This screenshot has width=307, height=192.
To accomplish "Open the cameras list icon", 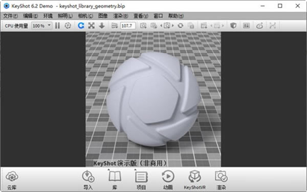I will pyautogui.click(x=167, y=26).
